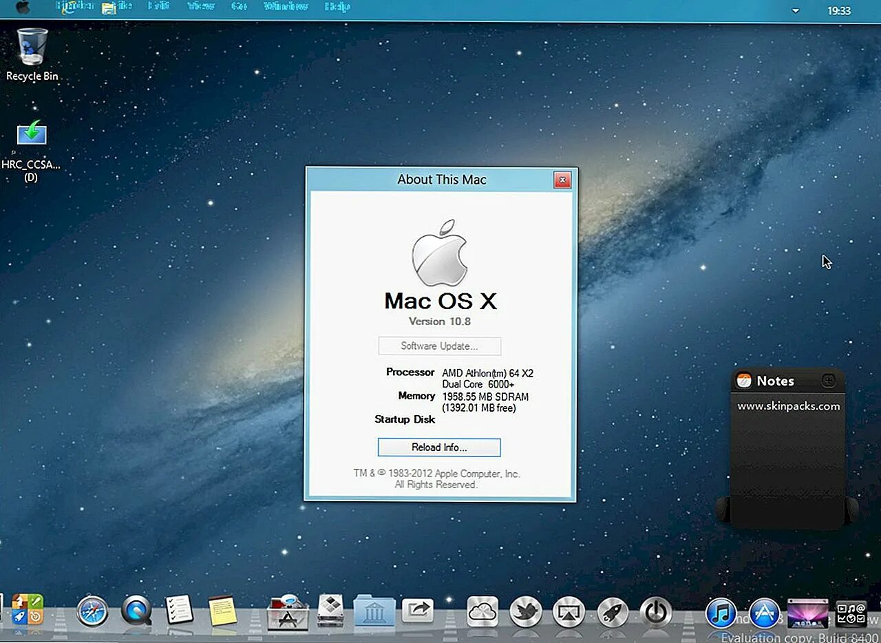The image size is (881, 643).
Task: Click the (1392.01 MB free) text
Action: point(479,408)
